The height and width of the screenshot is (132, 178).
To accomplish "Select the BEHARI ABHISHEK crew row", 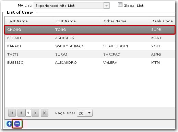I will click(x=90, y=38).
